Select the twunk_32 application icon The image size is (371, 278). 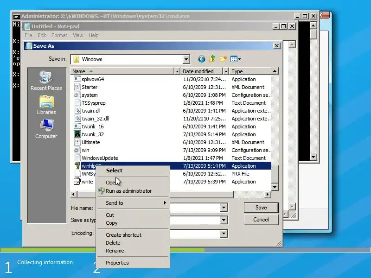coord(77,134)
